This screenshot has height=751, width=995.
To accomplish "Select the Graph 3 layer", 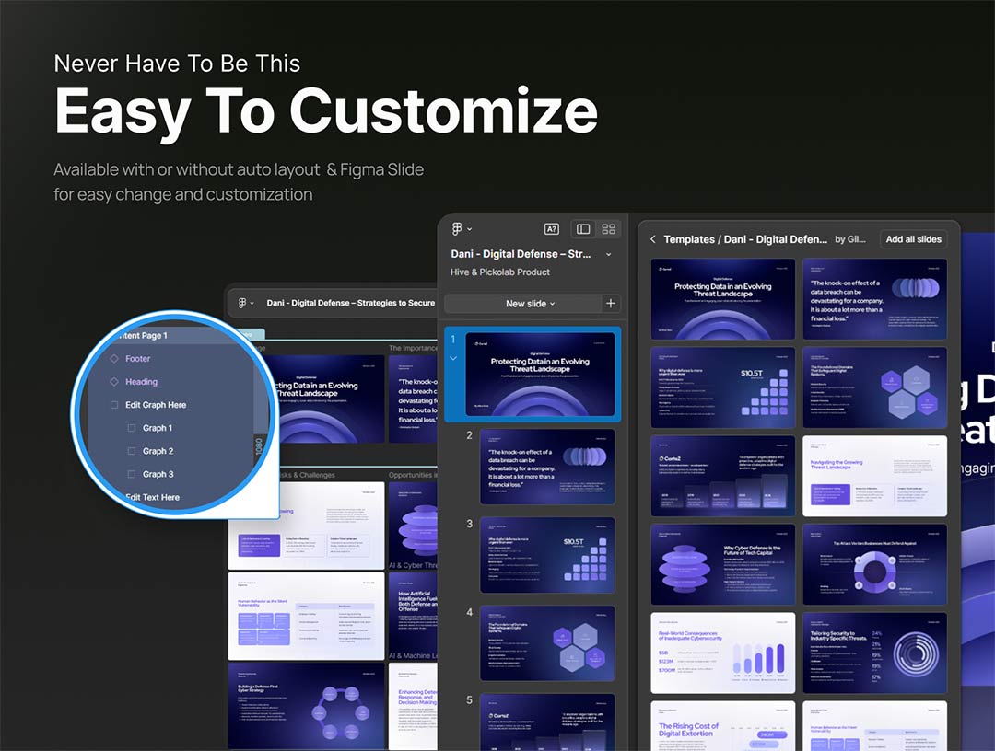I will pos(158,474).
